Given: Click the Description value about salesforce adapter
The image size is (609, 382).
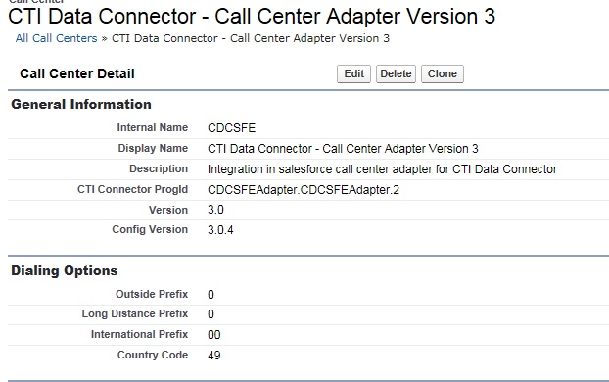Looking at the screenshot, I should [382, 169].
